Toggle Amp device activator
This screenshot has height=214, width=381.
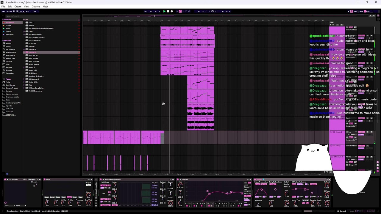click(44, 179)
